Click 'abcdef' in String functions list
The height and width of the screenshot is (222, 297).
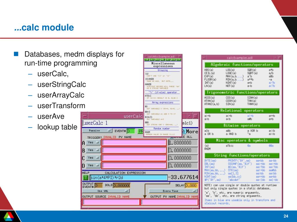click(x=234, y=180)
